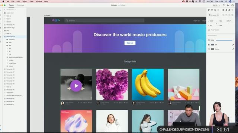Click the Discover the world music producers headline
The image size is (238, 133).
click(130, 35)
